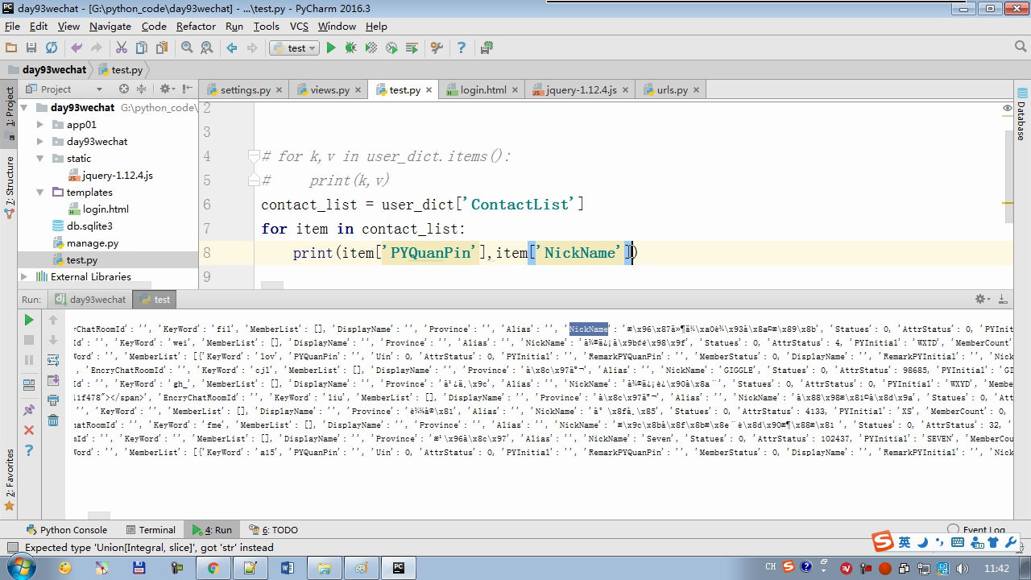Screen dimensions: 1031x580
Task: Close the settings.py tab
Action: [279, 90]
